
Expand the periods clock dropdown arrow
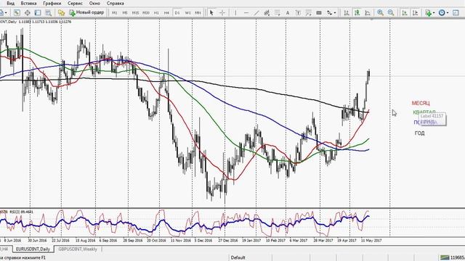(448, 13)
